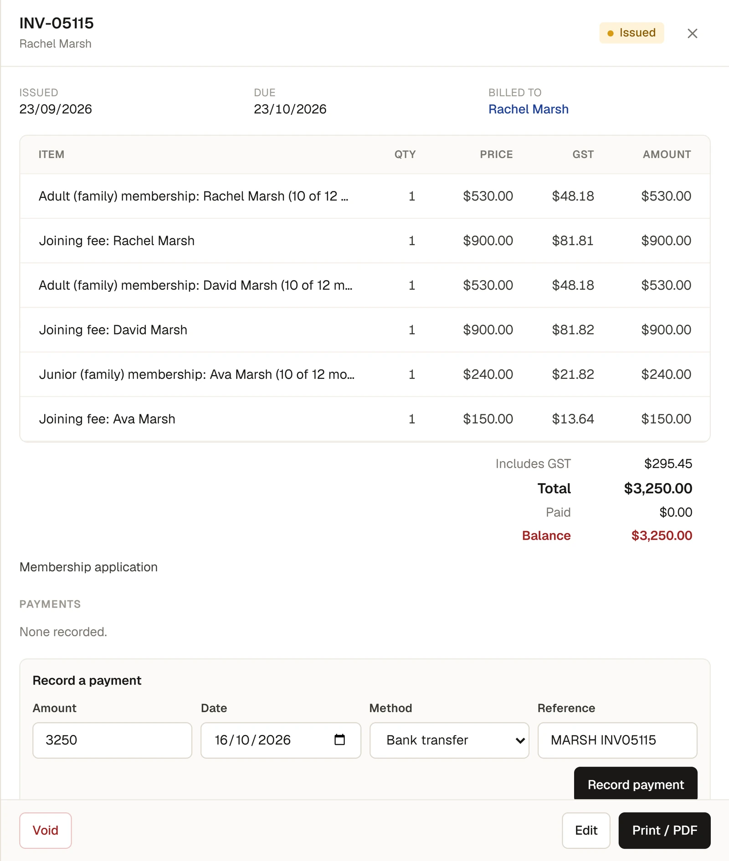This screenshot has height=861, width=729.
Task: Click the Total $3,250.00 amount
Action: pos(658,489)
